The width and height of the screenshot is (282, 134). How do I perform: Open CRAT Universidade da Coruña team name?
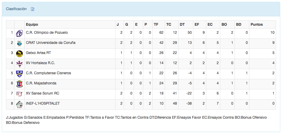click(51, 43)
